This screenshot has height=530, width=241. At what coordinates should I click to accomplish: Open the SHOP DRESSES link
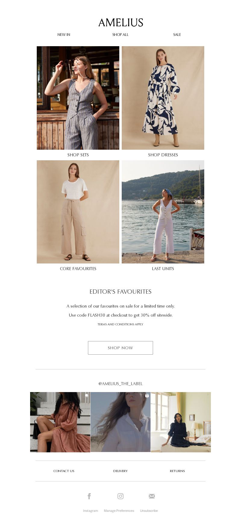163,155
